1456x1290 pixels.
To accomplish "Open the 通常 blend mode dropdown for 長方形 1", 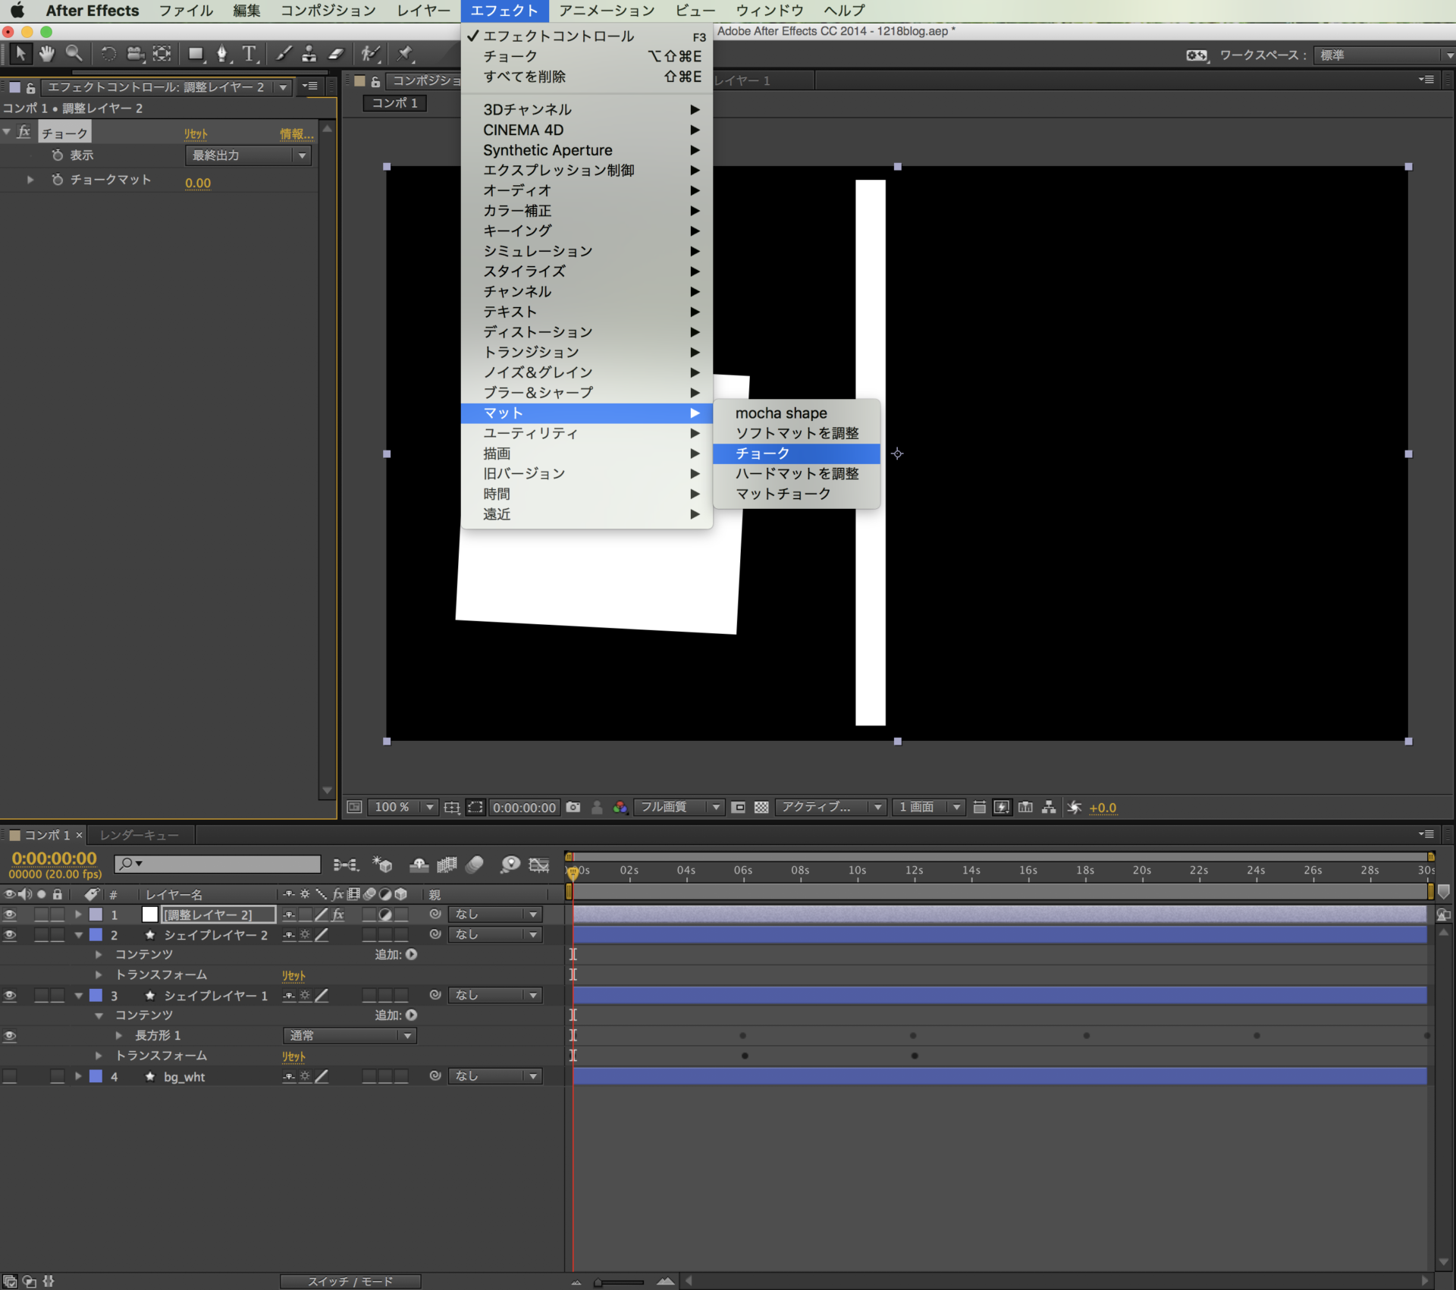I will point(350,1036).
